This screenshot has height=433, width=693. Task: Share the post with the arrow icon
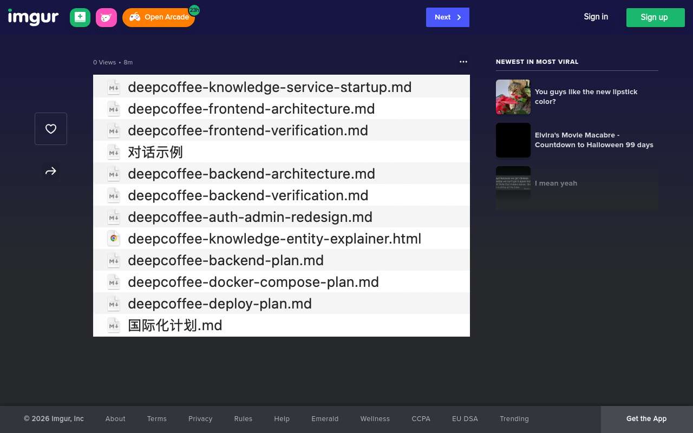(x=51, y=171)
